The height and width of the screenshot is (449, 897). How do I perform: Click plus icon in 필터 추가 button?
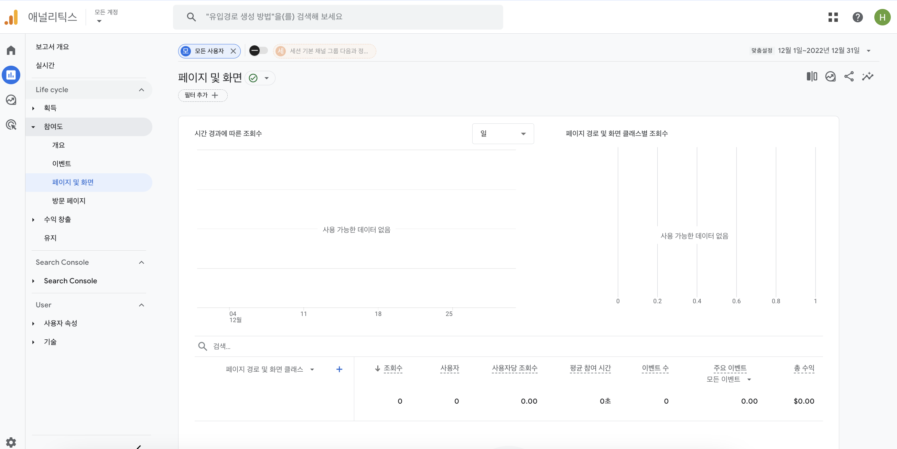coord(215,95)
